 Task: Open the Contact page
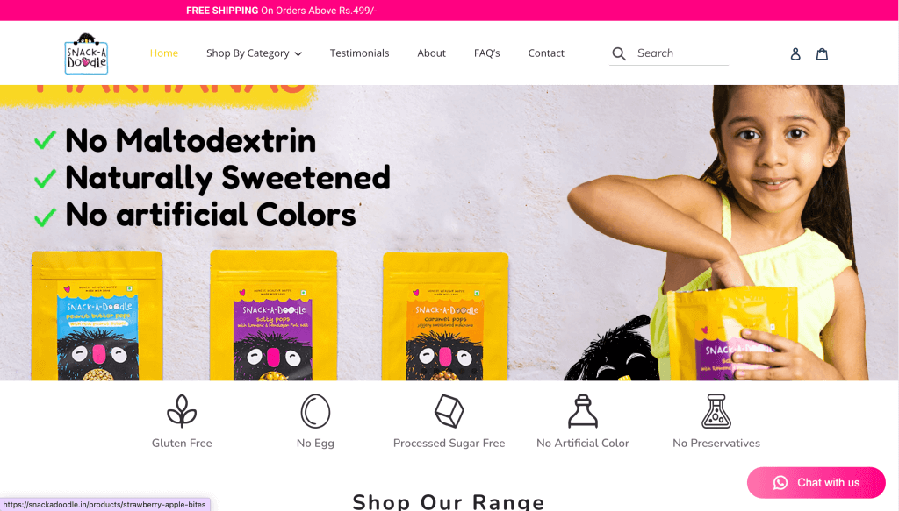tap(546, 53)
